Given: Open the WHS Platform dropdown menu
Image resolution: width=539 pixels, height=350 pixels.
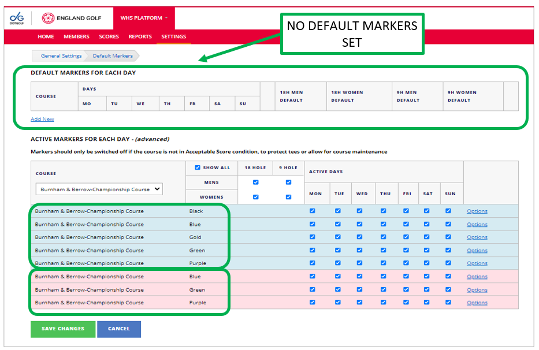Looking at the screenshot, I should click(x=144, y=18).
